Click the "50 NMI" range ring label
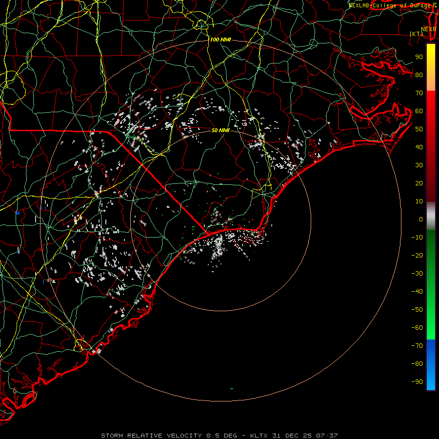Image resolution: width=439 pixels, height=439 pixels. click(x=220, y=130)
